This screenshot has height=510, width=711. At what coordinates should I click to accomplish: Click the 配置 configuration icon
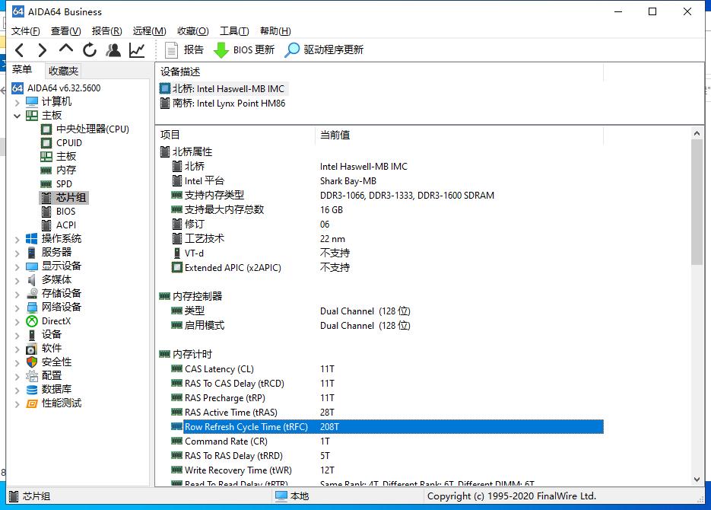[32, 376]
